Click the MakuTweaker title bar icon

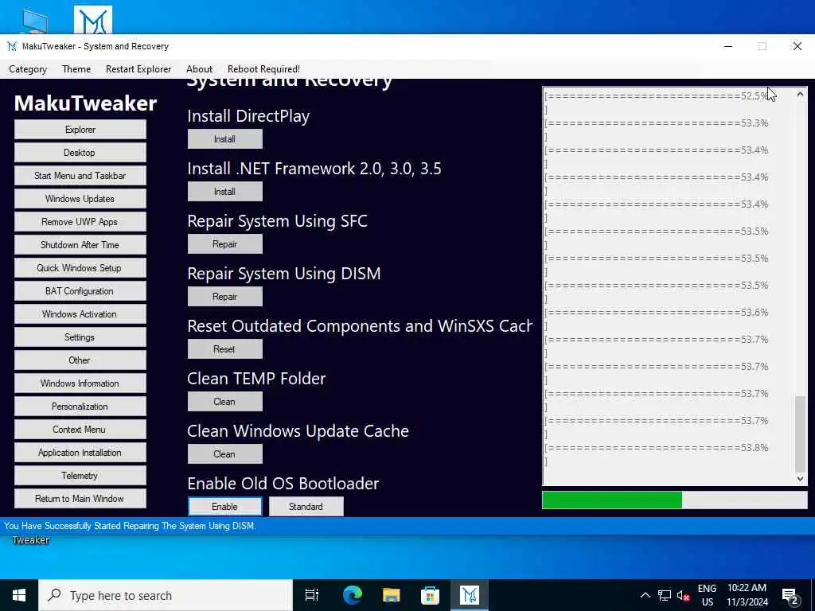tap(12, 46)
